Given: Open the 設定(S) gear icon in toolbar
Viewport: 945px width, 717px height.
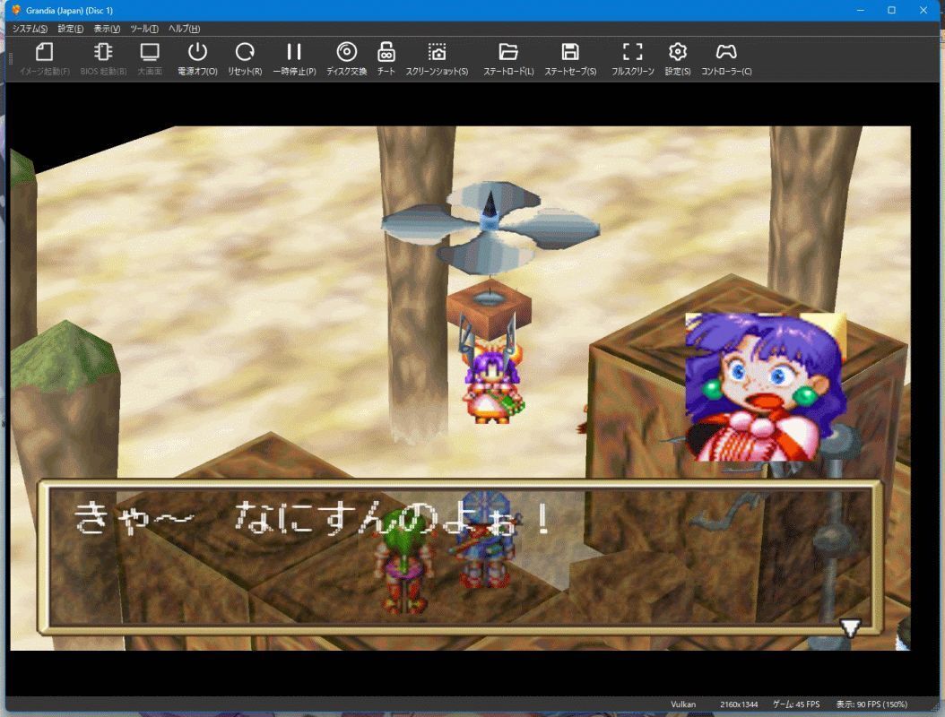Looking at the screenshot, I should [678, 59].
